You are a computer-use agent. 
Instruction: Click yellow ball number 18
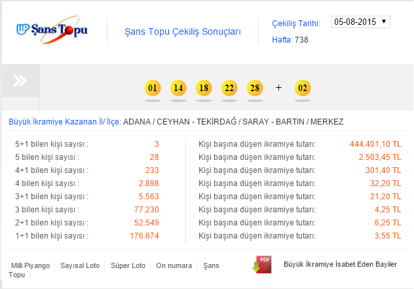pyautogui.click(x=204, y=88)
